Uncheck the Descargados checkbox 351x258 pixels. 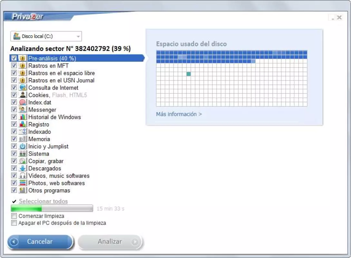pos(14,168)
